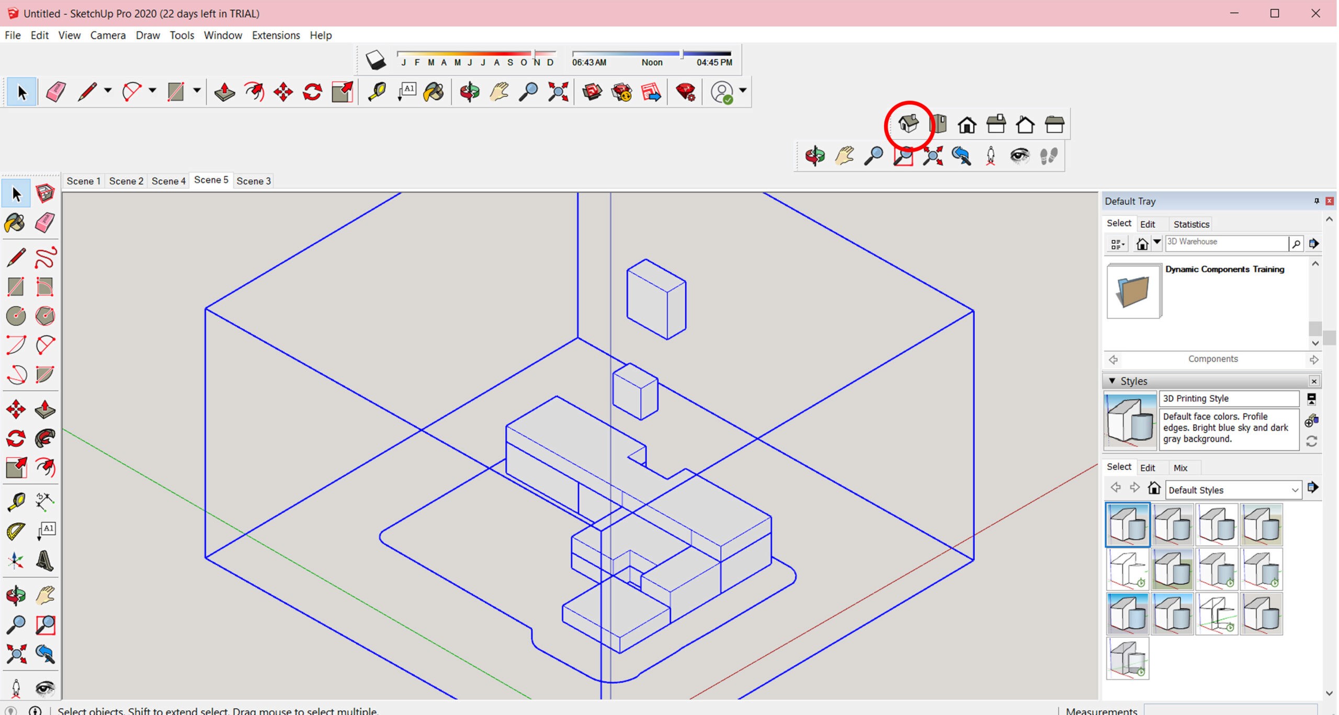Switch to Scene 3 tab
Screen dimensions: 1339x715
pyautogui.click(x=254, y=181)
